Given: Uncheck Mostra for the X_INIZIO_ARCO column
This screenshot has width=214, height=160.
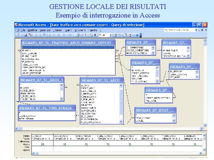Looking at the screenshot, I should coord(108,145).
